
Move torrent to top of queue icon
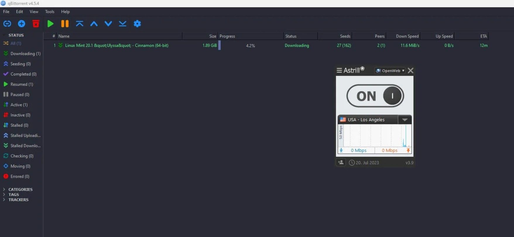pos(79,24)
